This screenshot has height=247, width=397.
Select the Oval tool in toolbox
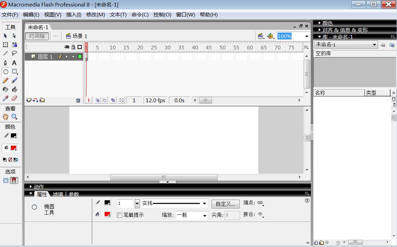tap(5, 72)
